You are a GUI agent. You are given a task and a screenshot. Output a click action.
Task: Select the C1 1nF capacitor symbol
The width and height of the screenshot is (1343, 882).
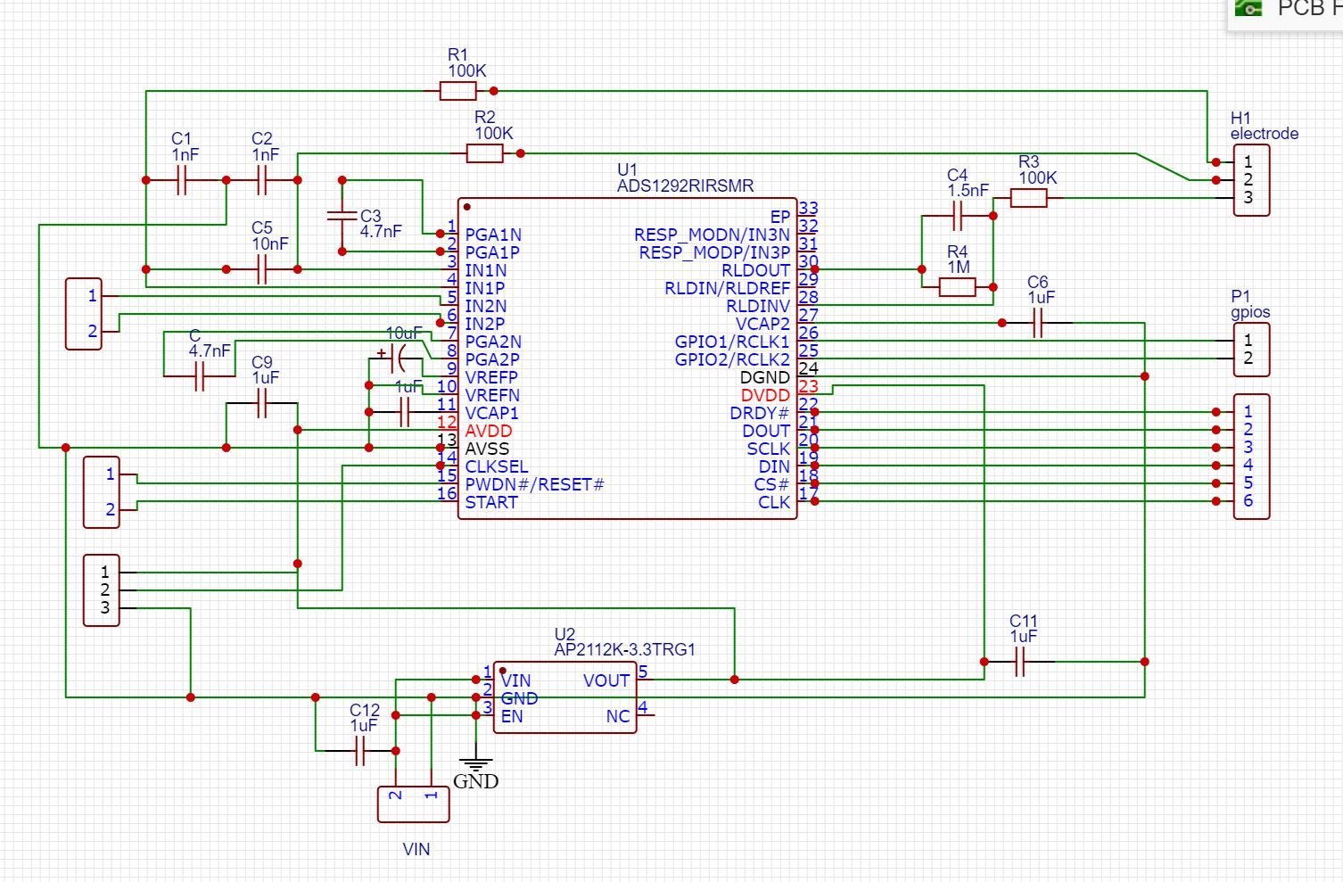click(x=182, y=180)
